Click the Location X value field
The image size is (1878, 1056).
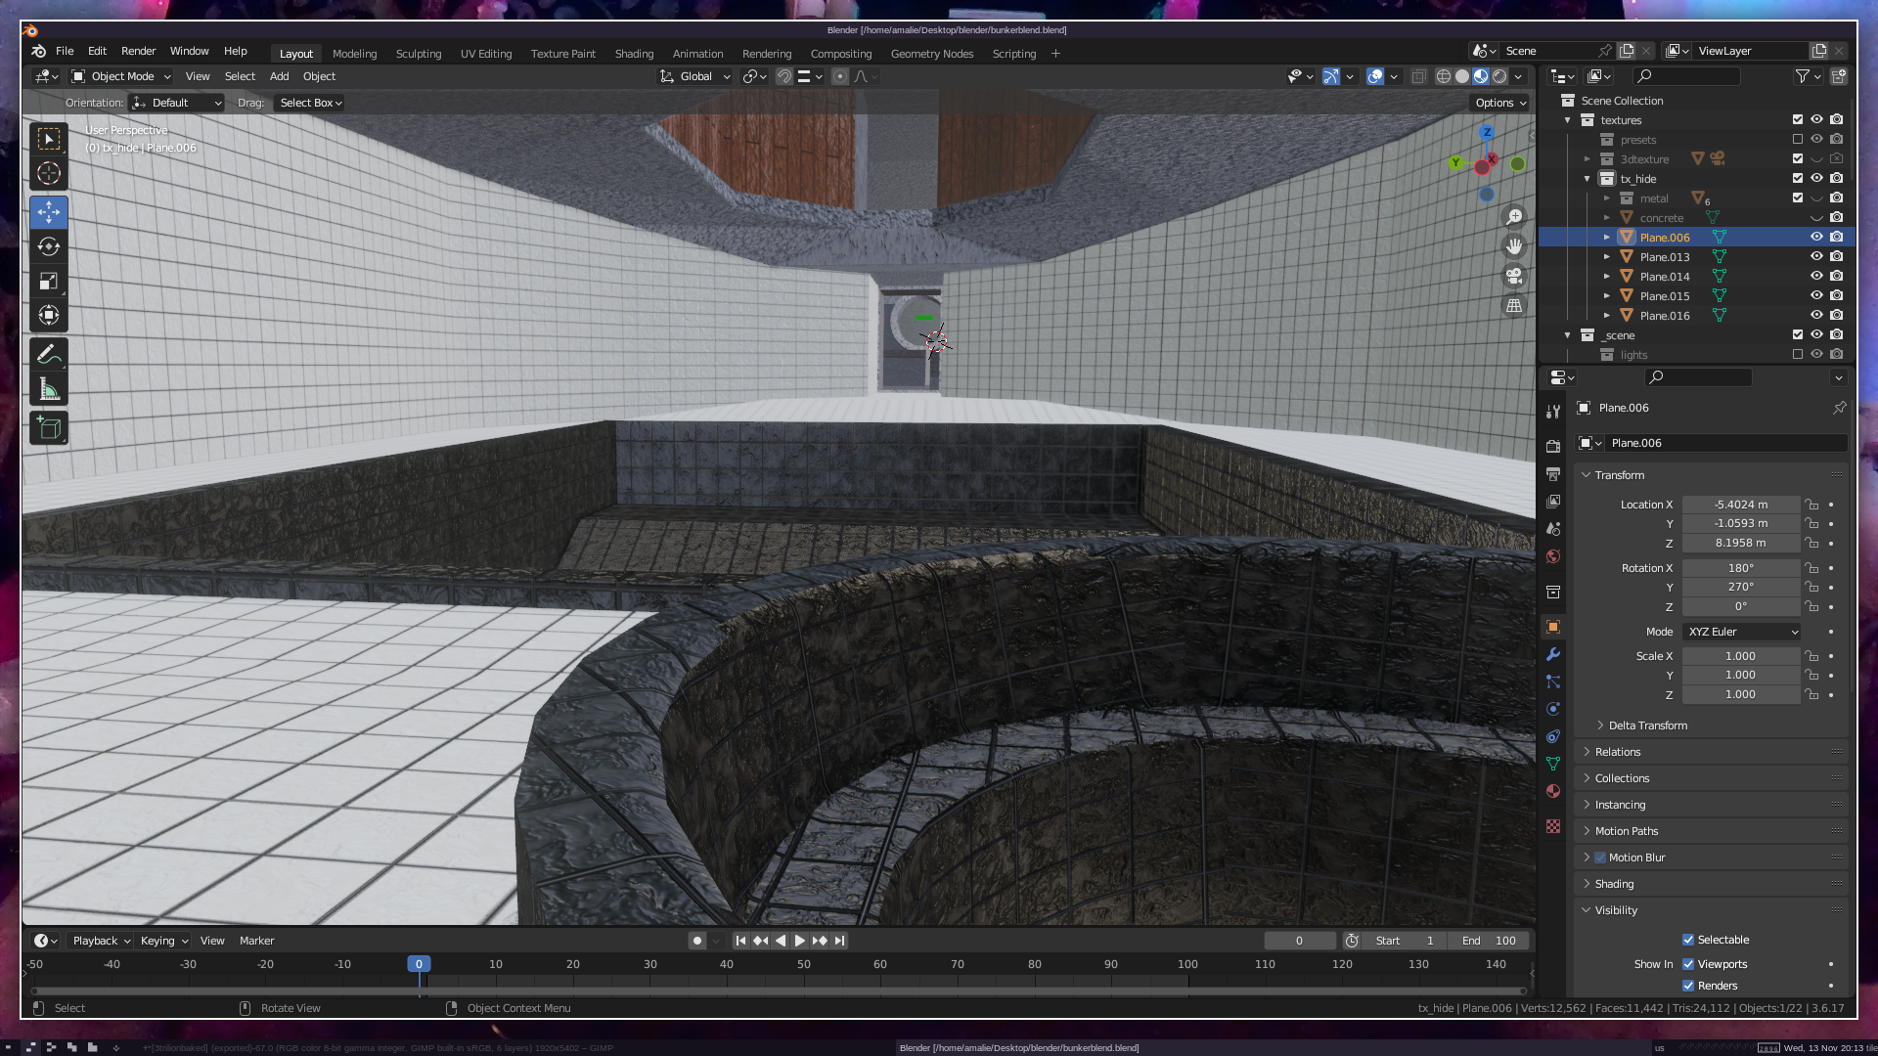click(x=1740, y=505)
